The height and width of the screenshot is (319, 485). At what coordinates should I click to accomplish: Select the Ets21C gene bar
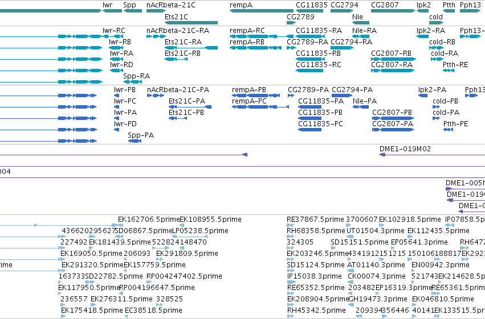point(191,23)
